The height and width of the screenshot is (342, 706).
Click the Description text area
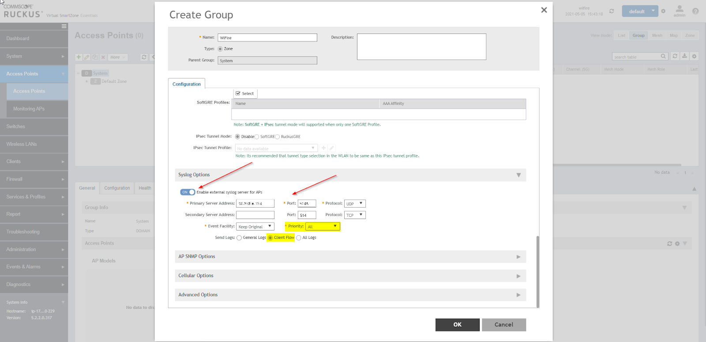point(421,47)
